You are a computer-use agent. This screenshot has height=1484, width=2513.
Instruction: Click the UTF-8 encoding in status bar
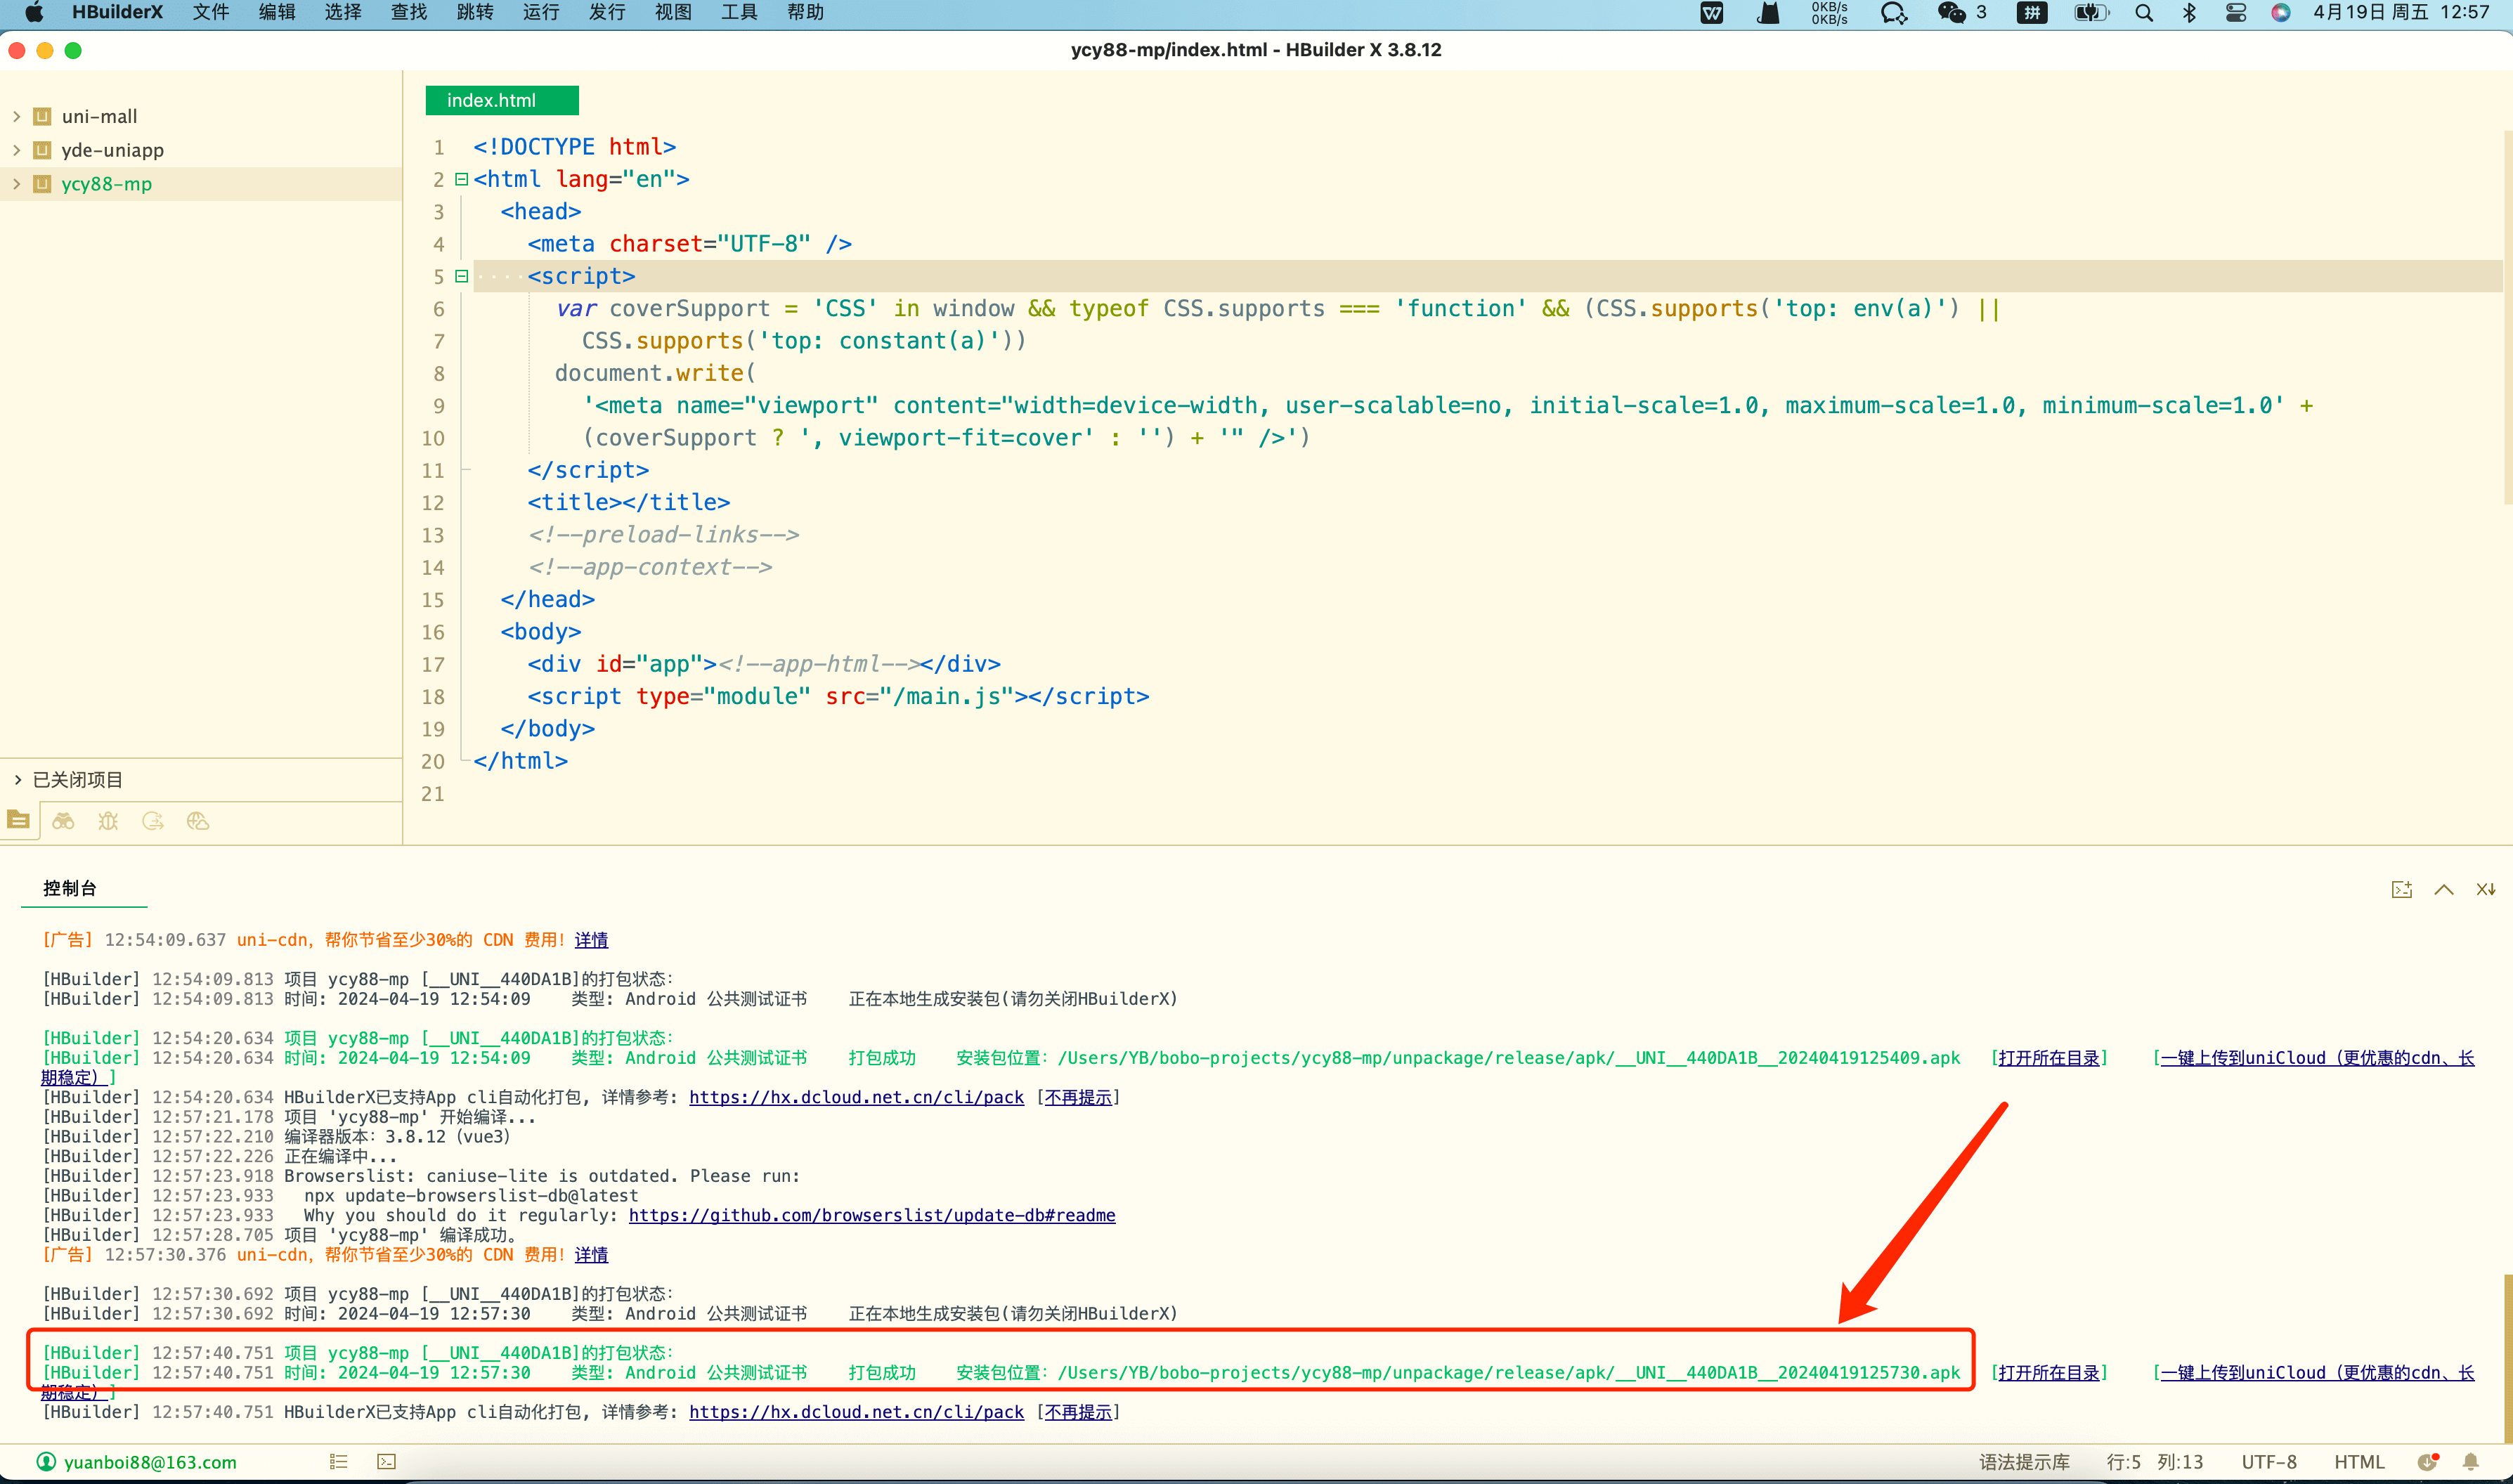coord(2268,1461)
